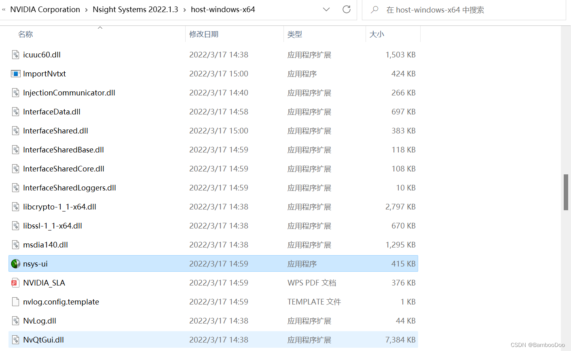Select the file name libssl-1_1-x64.dll
The height and width of the screenshot is (351, 571).
pyautogui.click(x=53, y=226)
